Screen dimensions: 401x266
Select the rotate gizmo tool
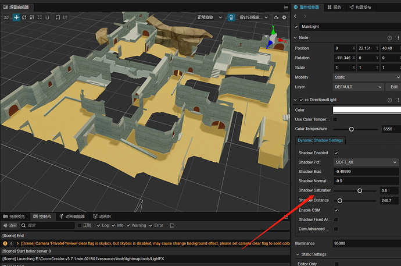tap(24, 17)
